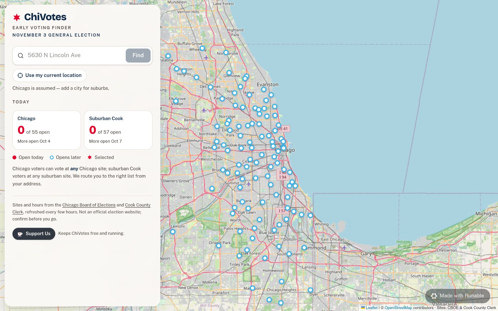Select the map marker near Elk Grove Village
This screenshot has width=498, height=311.
pos(176,101)
